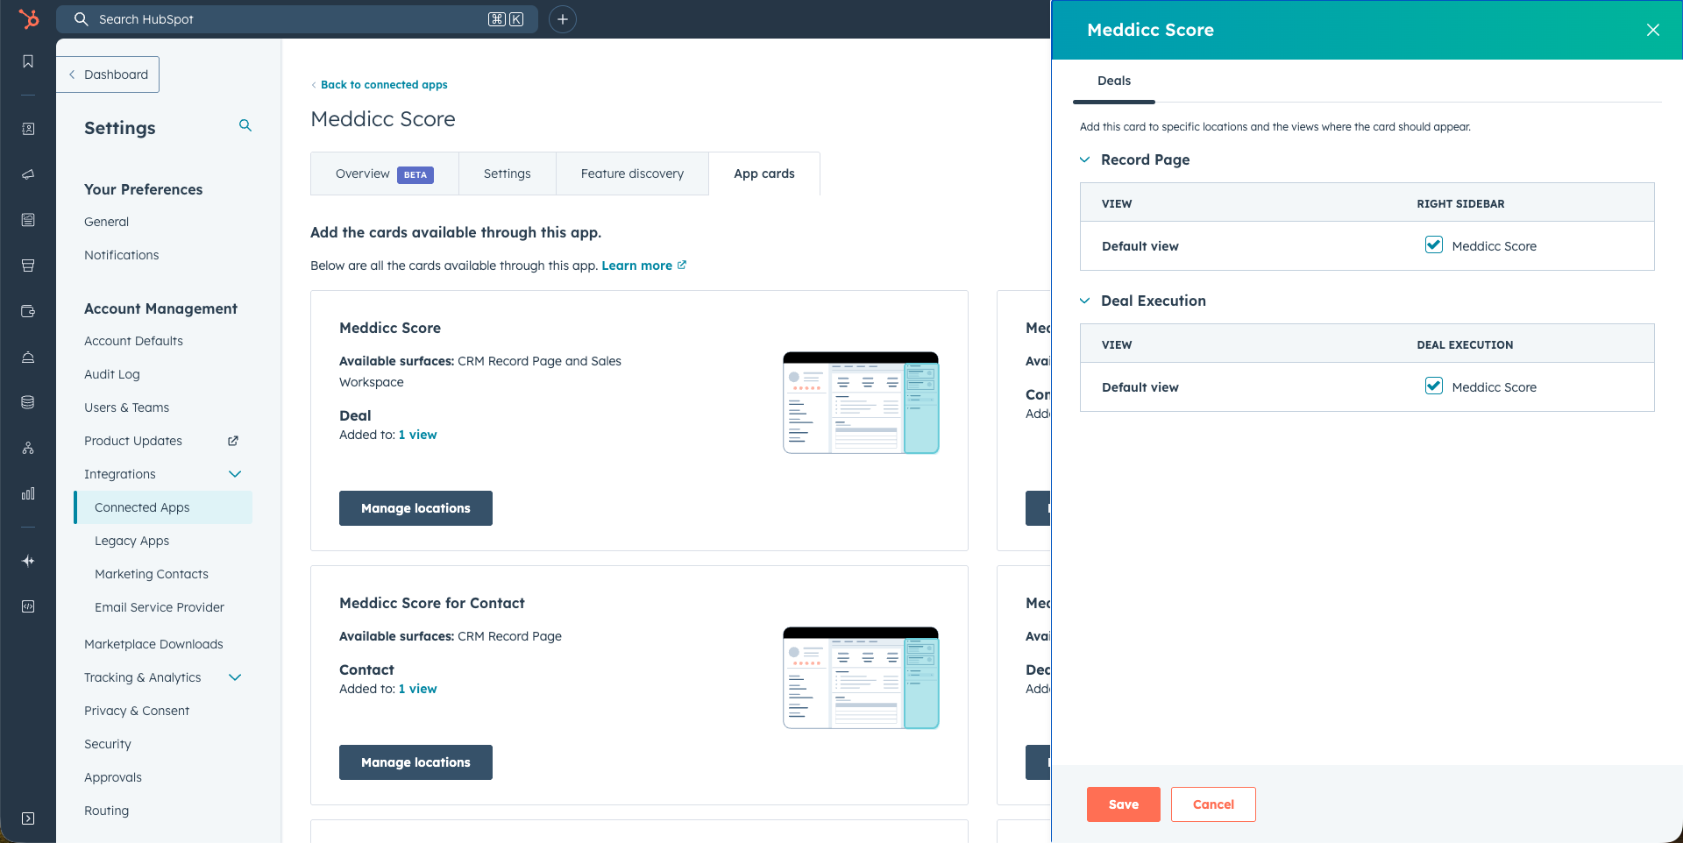The height and width of the screenshot is (843, 1683).
Task: Open the Marketing megaphone icon
Action: [x=28, y=174]
